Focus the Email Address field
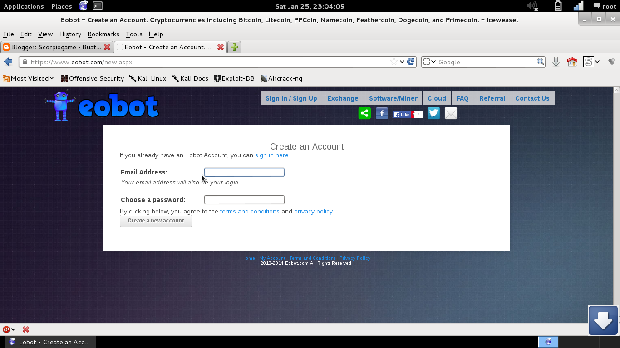Image resolution: width=620 pixels, height=348 pixels. (x=244, y=172)
